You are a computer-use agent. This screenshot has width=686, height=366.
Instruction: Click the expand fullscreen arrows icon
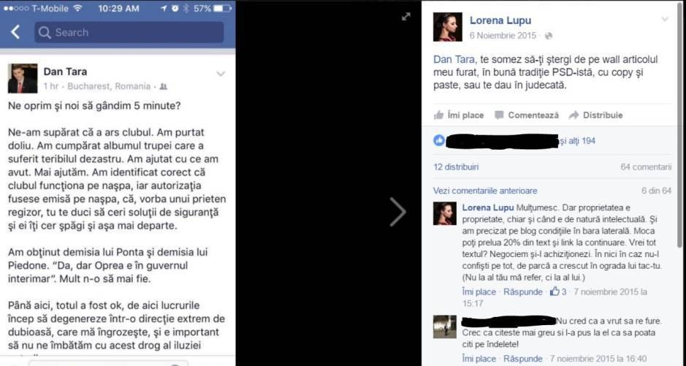pyautogui.click(x=406, y=17)
